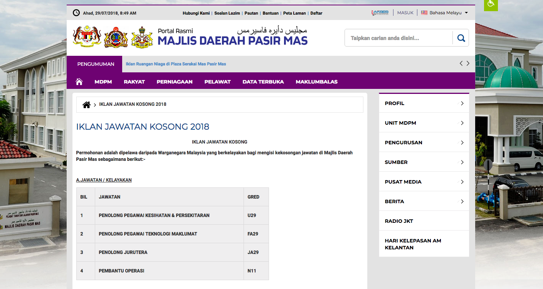Image resolution: width=543 pixels, height=289 pixels.
Task: Open HARI KELEPASAN AM KELANTAN sidebar item
Action: 424,244
